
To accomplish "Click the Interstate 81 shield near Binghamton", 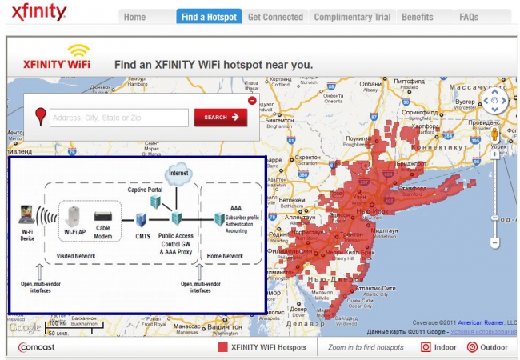I will [x=291, y=140].
